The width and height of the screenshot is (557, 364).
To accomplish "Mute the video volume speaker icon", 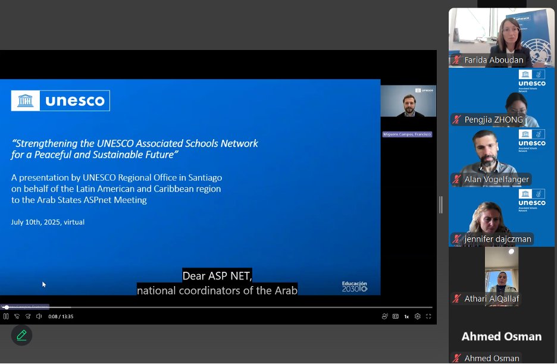I will pos(39,316).
